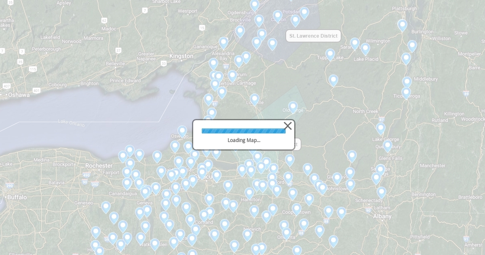Open the pin at Tupper Lake
This screenshot has height=255, width=485.
[330, 54]
